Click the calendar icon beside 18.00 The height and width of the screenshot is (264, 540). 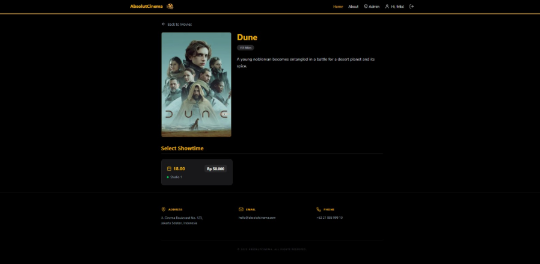(169, 168)
